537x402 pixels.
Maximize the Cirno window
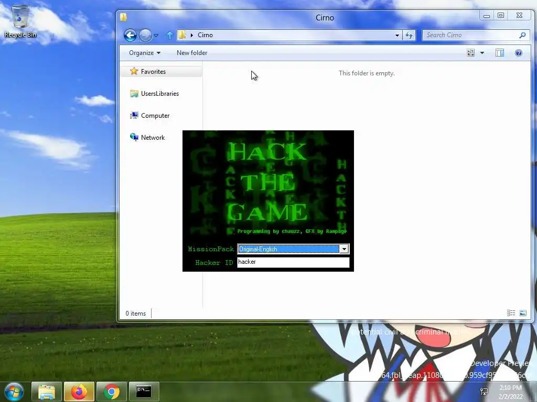[x=501, y=15]
